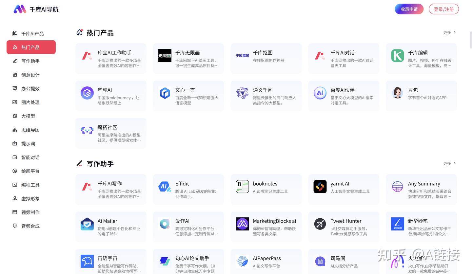472x274 pixels.
Task: Open the Any Summary globe icon
Action: coord(398,187)
